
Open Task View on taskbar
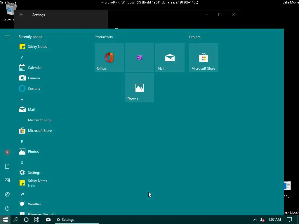click(36, 220)
